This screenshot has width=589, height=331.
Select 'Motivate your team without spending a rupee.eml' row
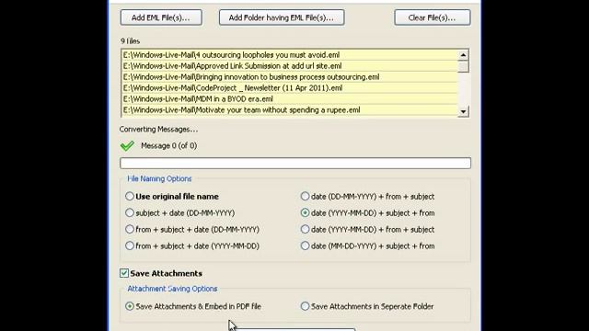[x=290, y=110]
